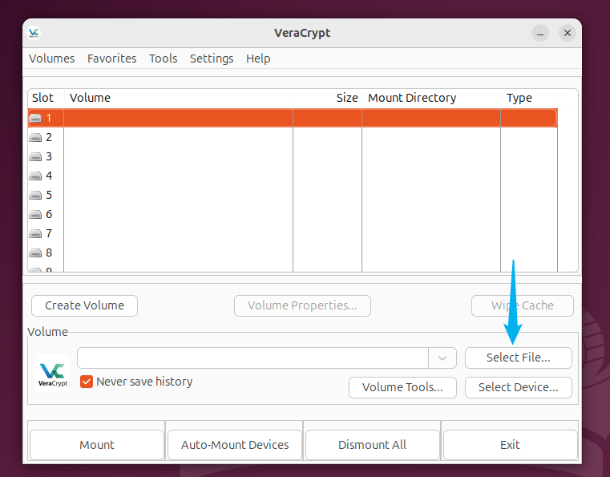Click the Exit button

tap(510, 445)
